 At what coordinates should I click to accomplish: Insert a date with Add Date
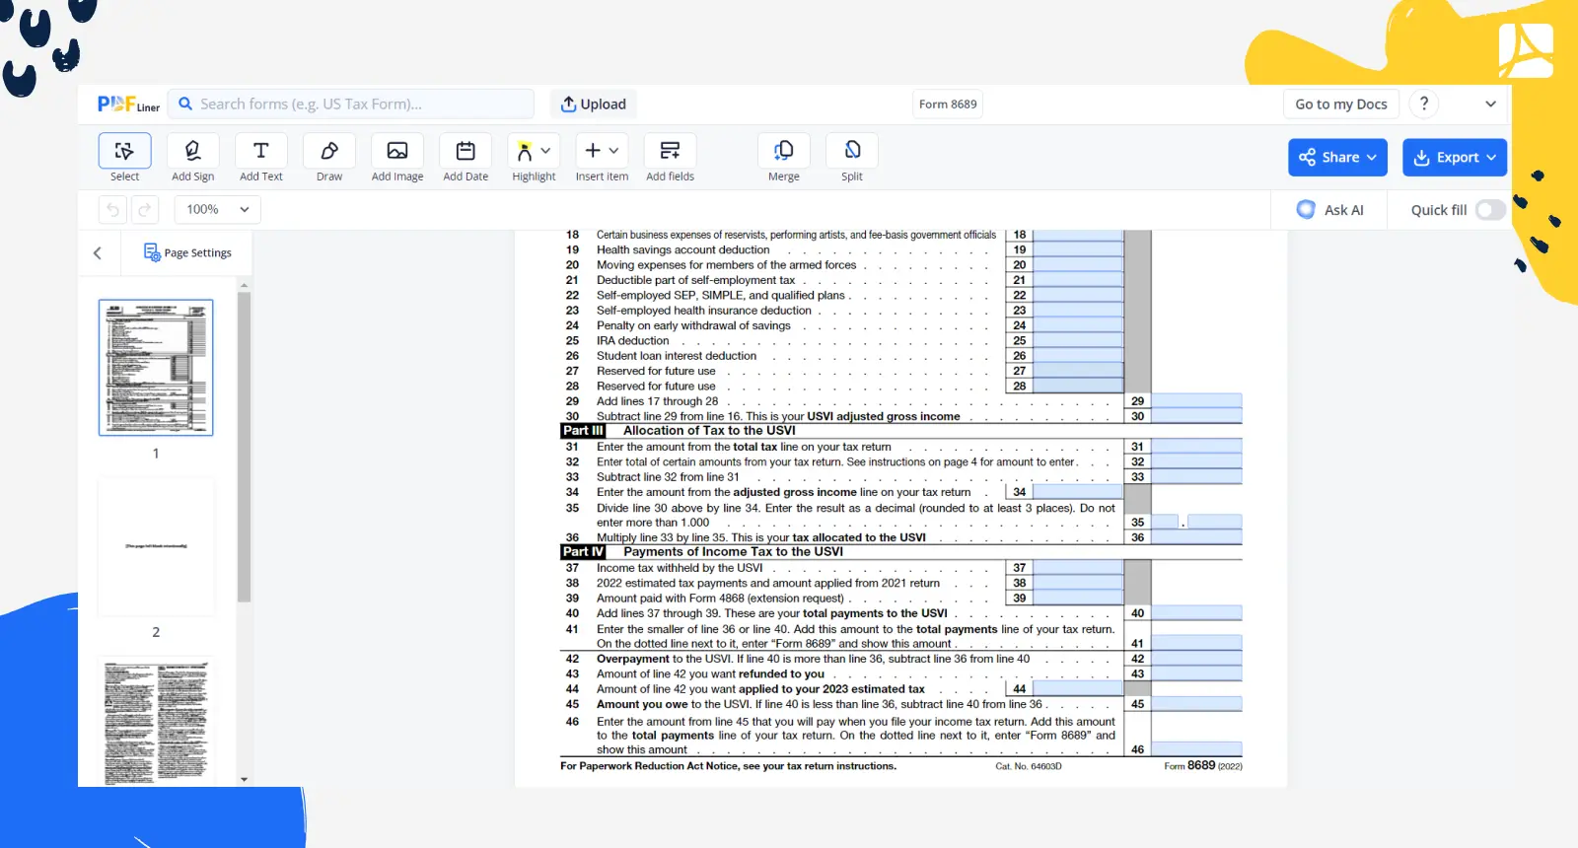pyautogui.click(x=466, y=152)
